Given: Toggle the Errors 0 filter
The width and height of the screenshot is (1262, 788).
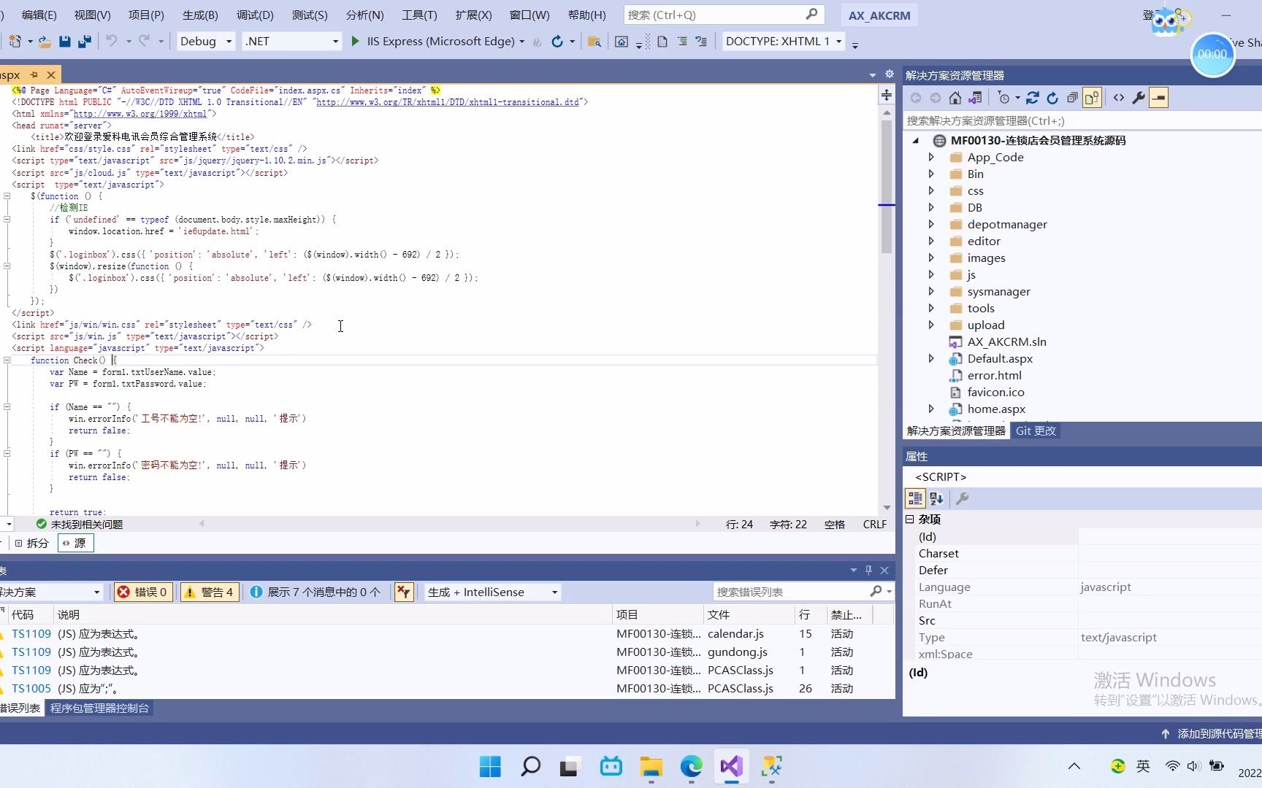Looking at the screenshot, I should pos(143,592).
